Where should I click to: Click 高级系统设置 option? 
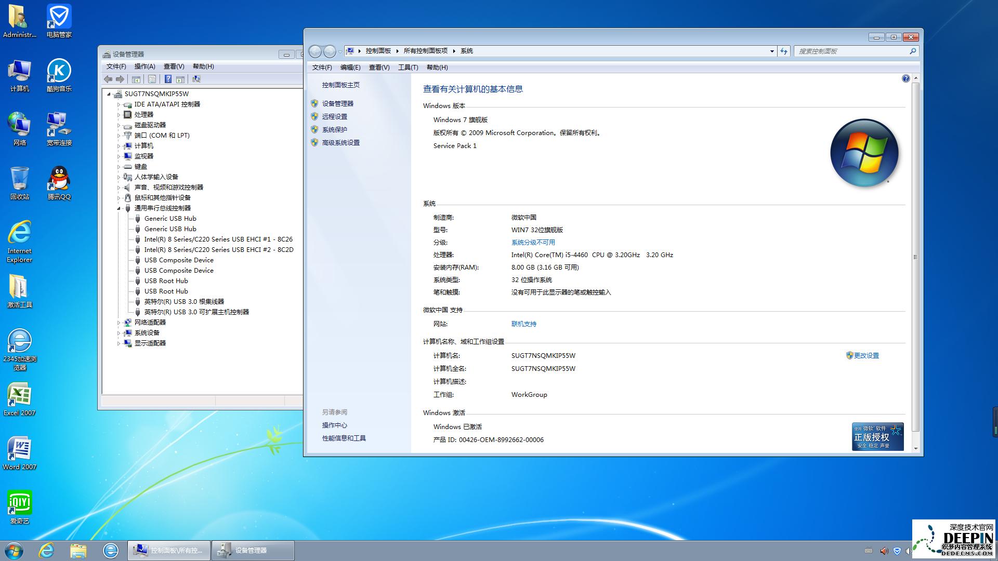coord(340,142)
